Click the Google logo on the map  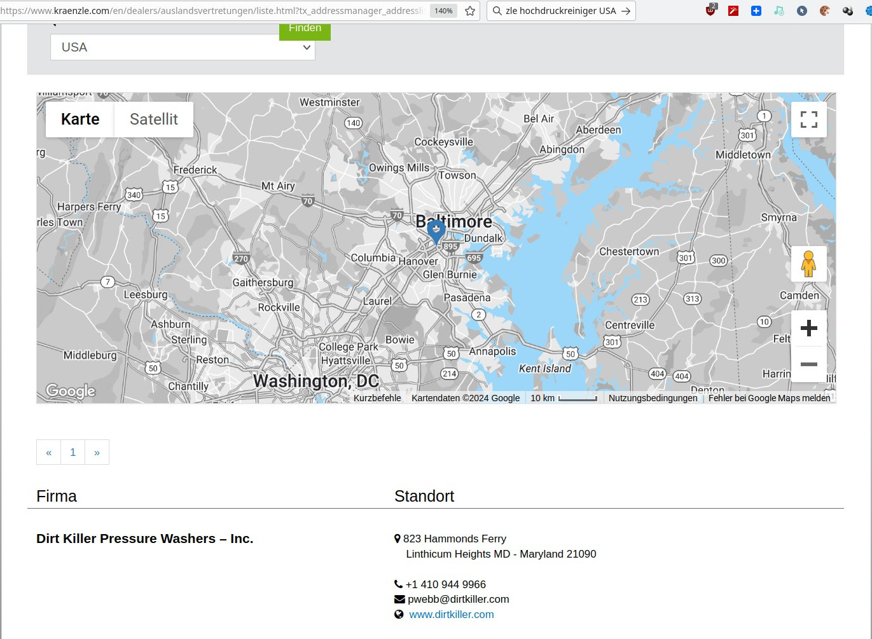point(71,391)
